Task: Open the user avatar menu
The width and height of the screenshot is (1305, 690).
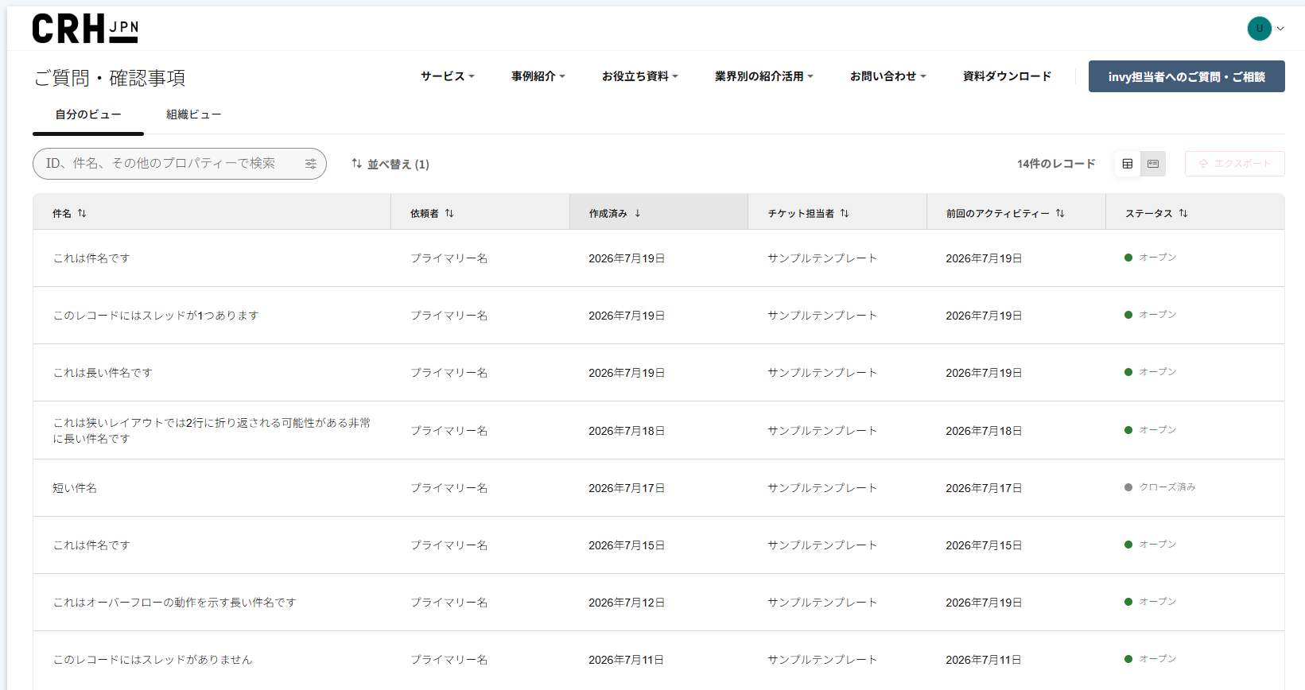Action: point(1265,29)
